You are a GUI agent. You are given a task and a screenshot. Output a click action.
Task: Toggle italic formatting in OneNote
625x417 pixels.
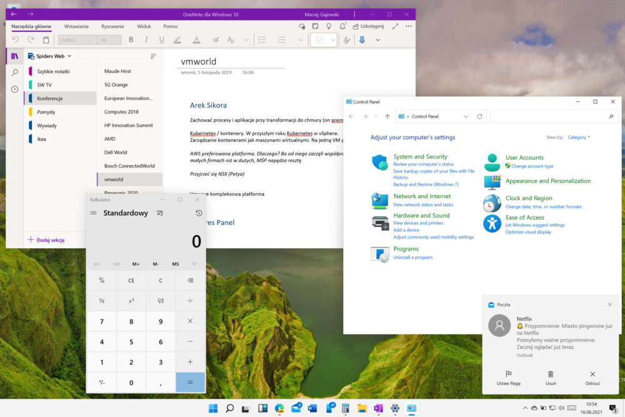point(146,39)
